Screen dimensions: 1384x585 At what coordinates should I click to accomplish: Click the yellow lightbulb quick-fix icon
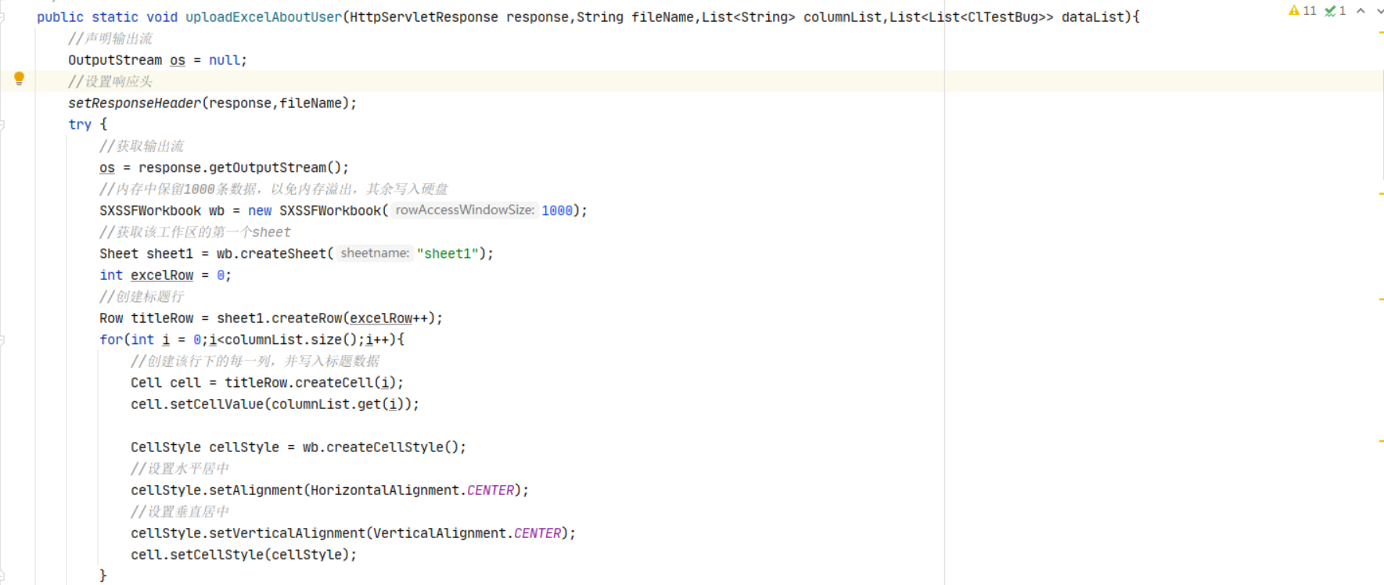[19, 78]
